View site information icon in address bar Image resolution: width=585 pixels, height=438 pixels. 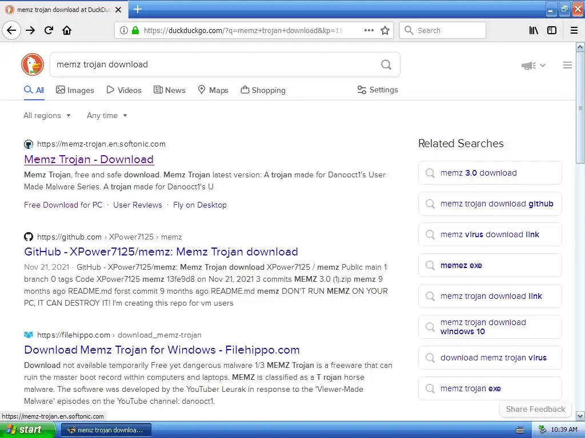coord(124,30)
